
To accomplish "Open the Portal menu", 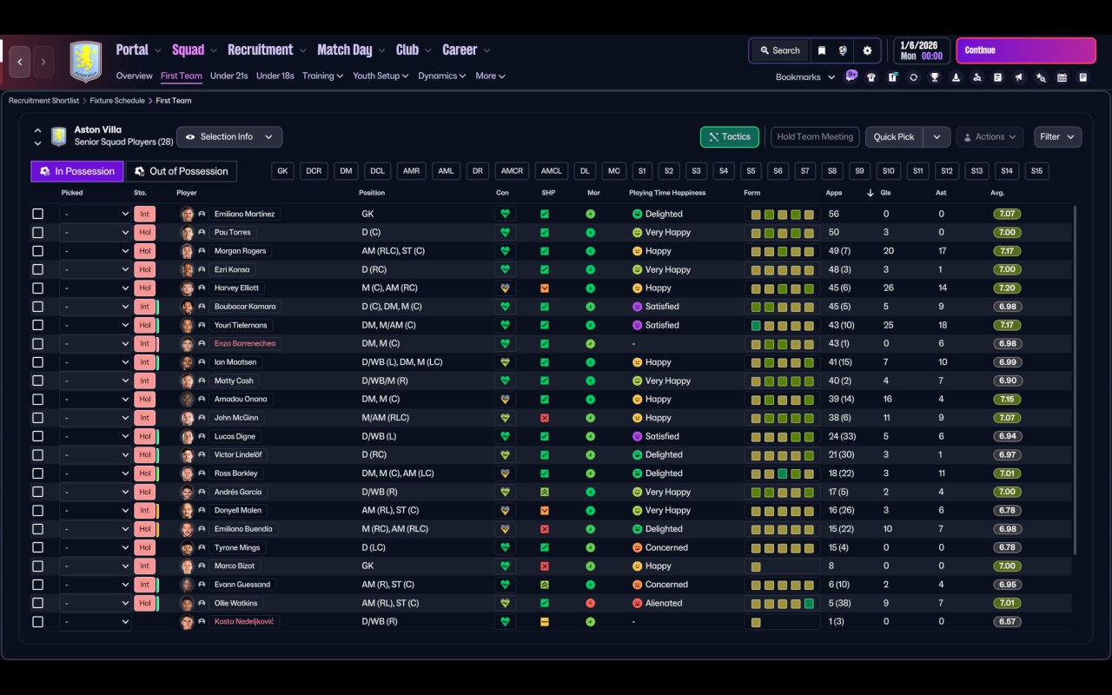I will coord(138,50).
